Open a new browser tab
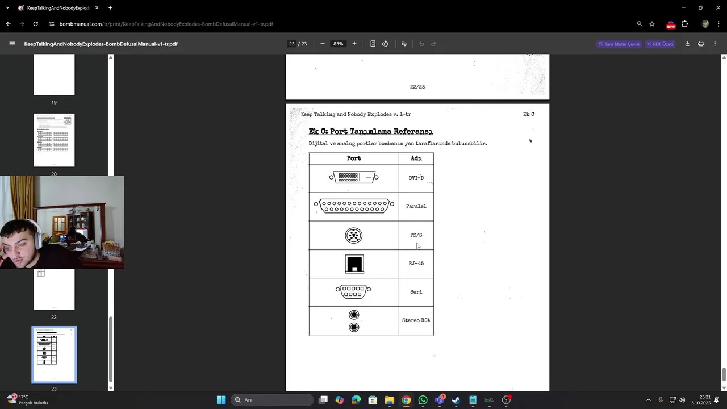727x409 pixels. [110, 8]
